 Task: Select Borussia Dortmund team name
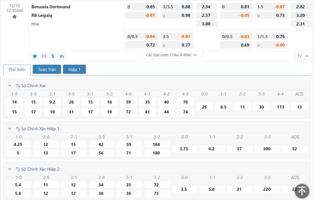[51, 7]
